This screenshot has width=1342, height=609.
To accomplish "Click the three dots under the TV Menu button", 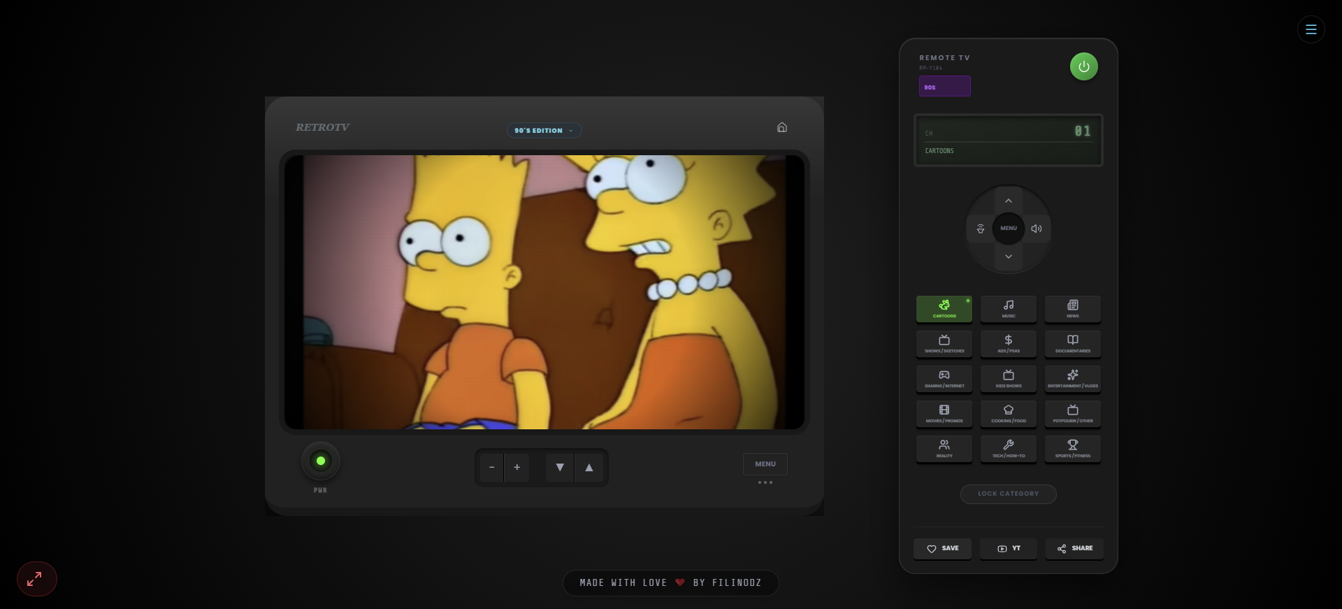I will tap(765, 482).
